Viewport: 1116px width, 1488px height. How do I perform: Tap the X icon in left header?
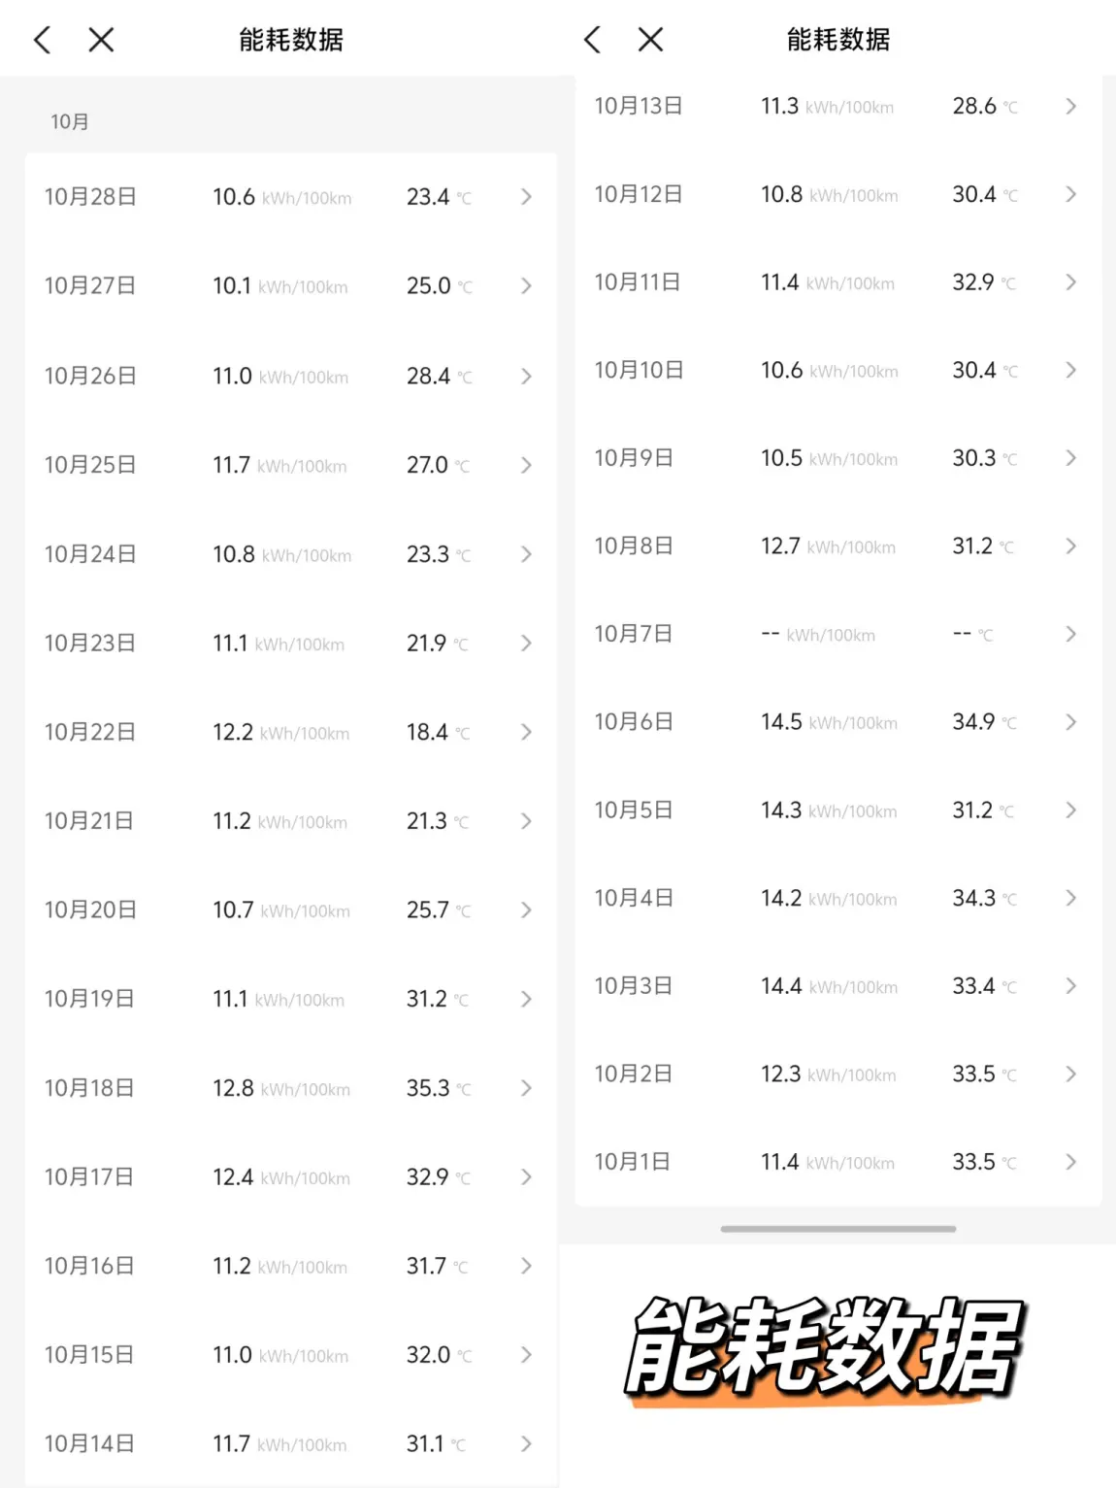click(101, 40)
